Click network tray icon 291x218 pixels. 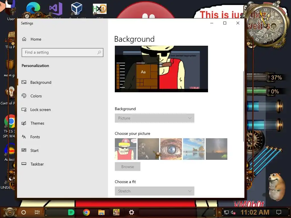(x=226, y=212)
